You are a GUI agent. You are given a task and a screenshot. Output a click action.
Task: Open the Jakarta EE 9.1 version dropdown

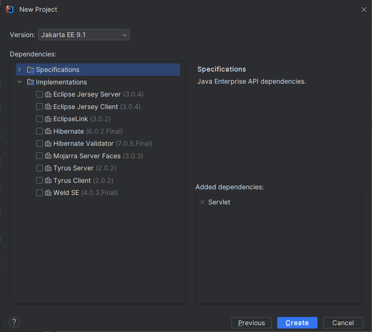point(84,35)
